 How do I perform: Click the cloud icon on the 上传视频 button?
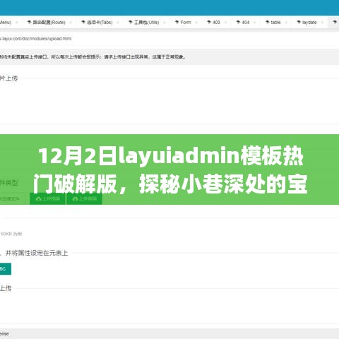(38, 199)
